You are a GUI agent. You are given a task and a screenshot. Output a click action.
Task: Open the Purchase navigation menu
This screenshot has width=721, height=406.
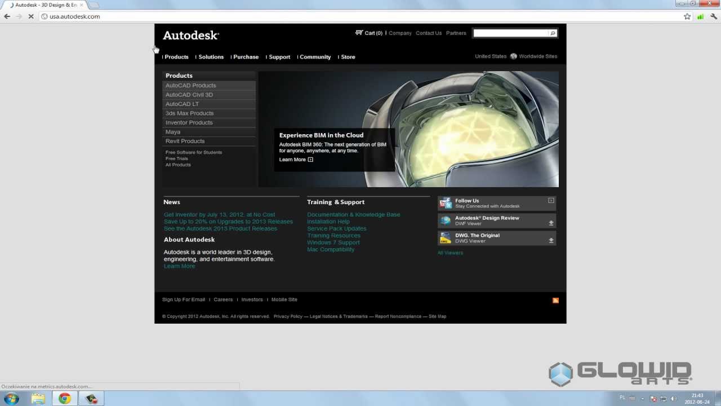pos(246,57)
